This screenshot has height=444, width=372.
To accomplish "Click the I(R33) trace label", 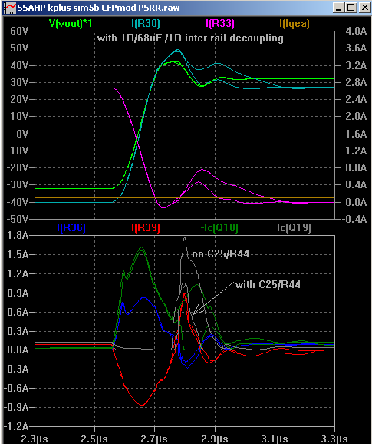I will pyautogui.click(x=220, y=23).
